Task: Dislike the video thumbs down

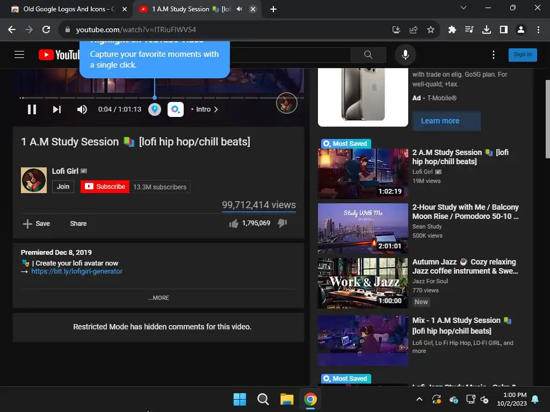Action: (x=283, y=223)
